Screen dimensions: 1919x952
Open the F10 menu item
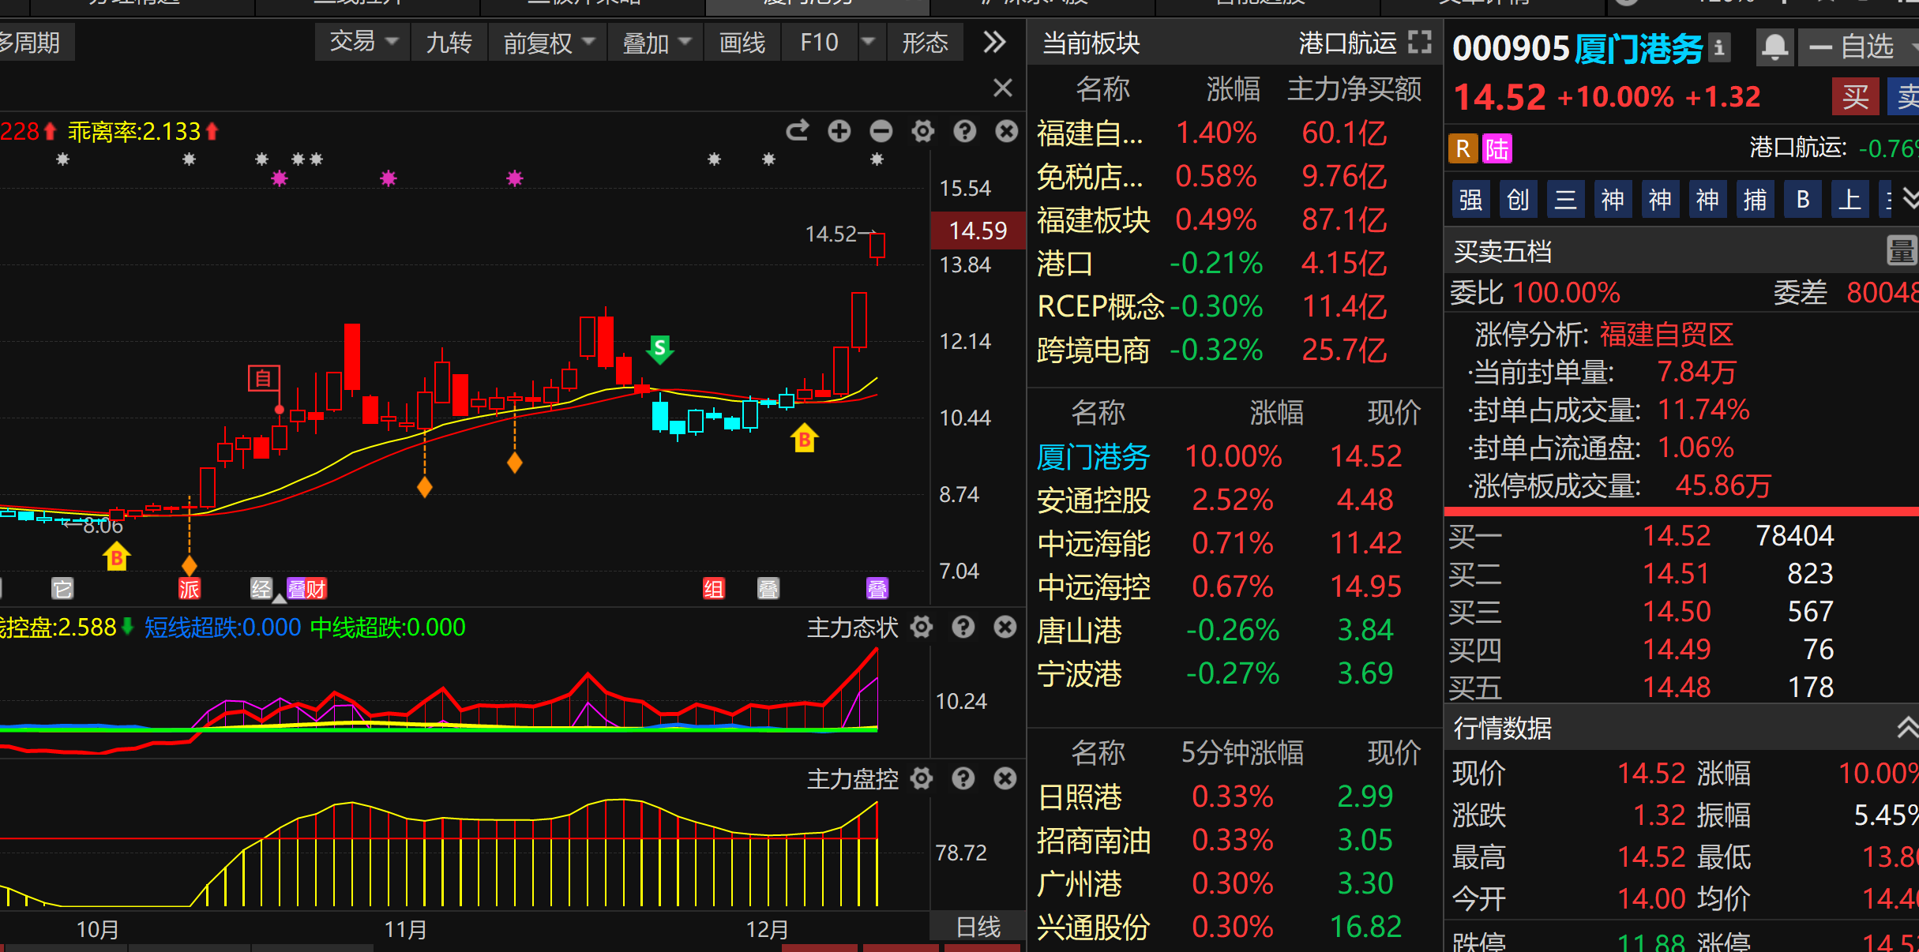point(819,42)
